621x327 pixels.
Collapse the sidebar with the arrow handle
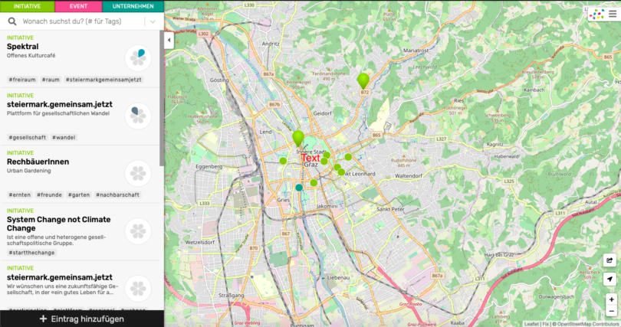[169, 42]
